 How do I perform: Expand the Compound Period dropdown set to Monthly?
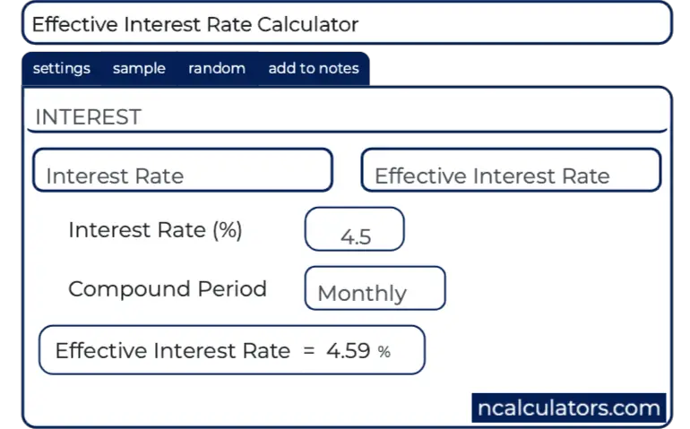(375, 288)
